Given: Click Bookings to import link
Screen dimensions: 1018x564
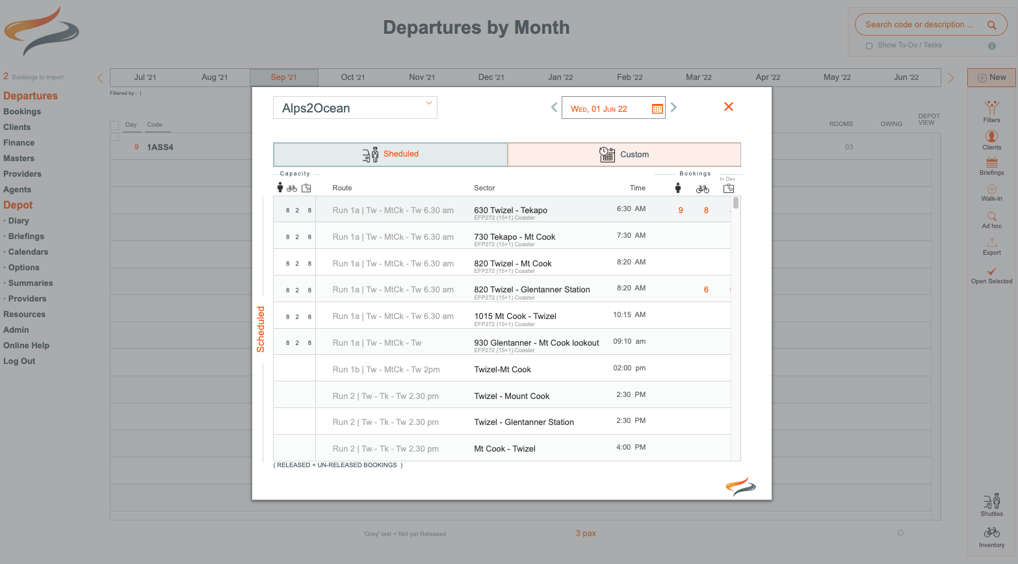Looking at the screenshot, I should 34,77.
